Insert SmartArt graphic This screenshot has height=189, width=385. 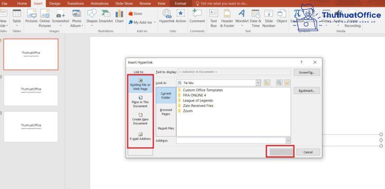point(105,16)
